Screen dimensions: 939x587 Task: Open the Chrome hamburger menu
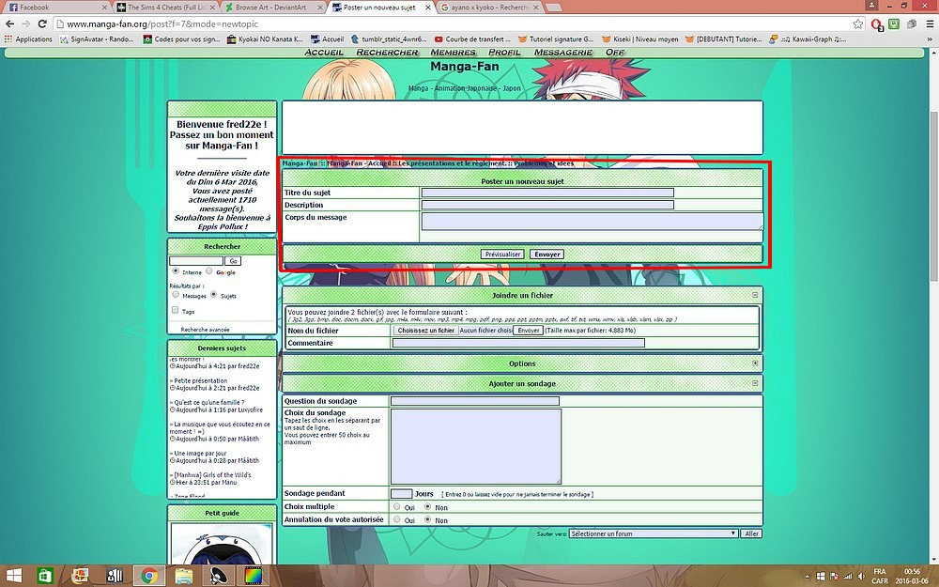click(x=930, y=24)
